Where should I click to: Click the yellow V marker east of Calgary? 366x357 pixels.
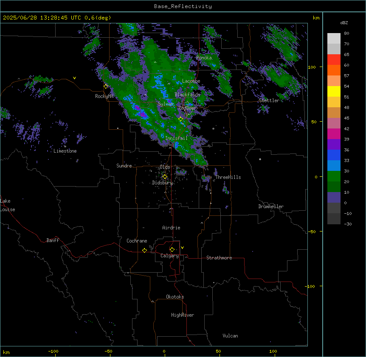[182, 248]
